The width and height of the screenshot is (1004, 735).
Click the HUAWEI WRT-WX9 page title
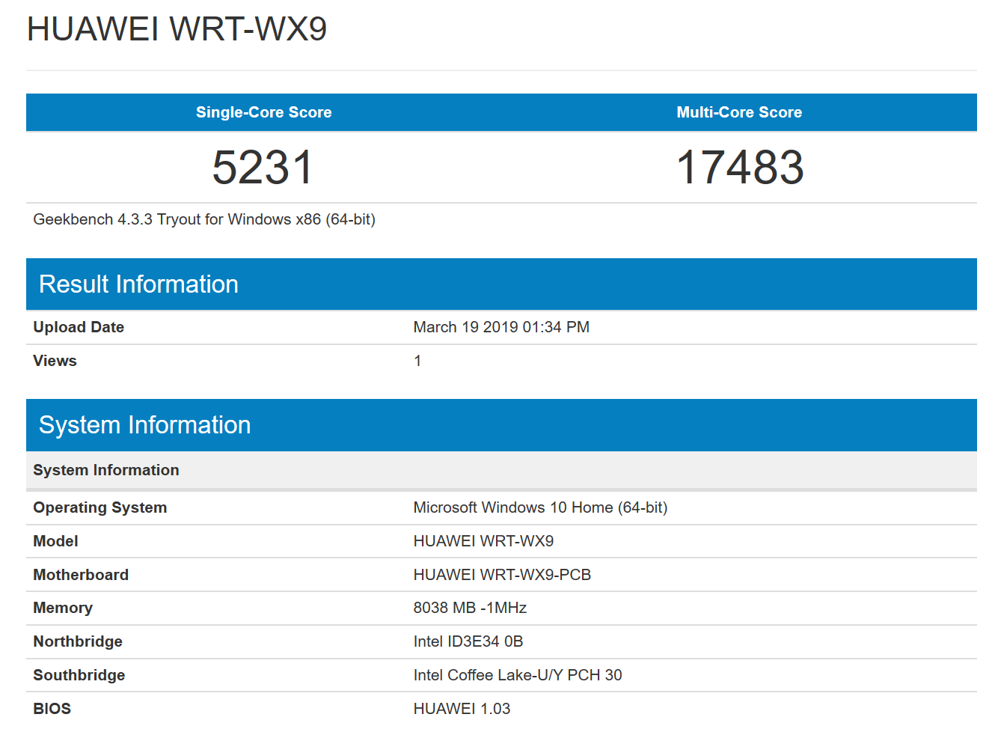click(x=177, y=30)
